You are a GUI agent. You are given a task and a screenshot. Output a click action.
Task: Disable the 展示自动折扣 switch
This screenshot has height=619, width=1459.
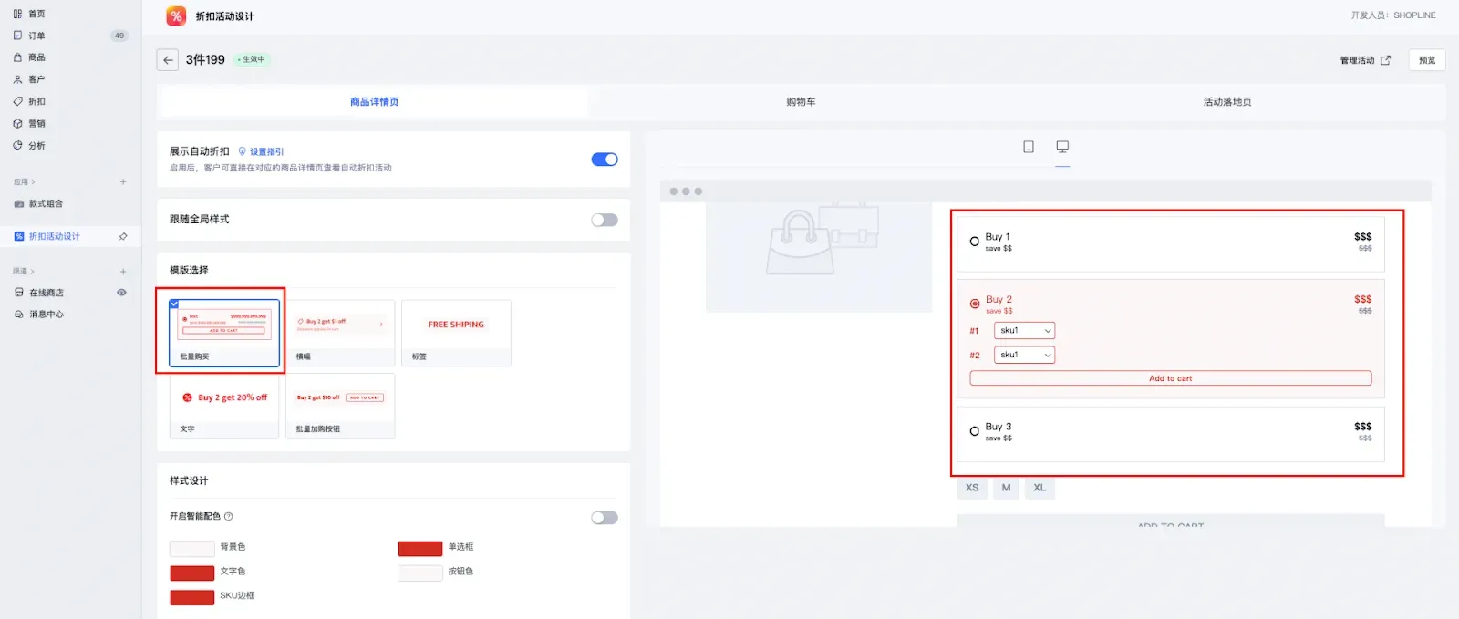click(x=605, y=160)
